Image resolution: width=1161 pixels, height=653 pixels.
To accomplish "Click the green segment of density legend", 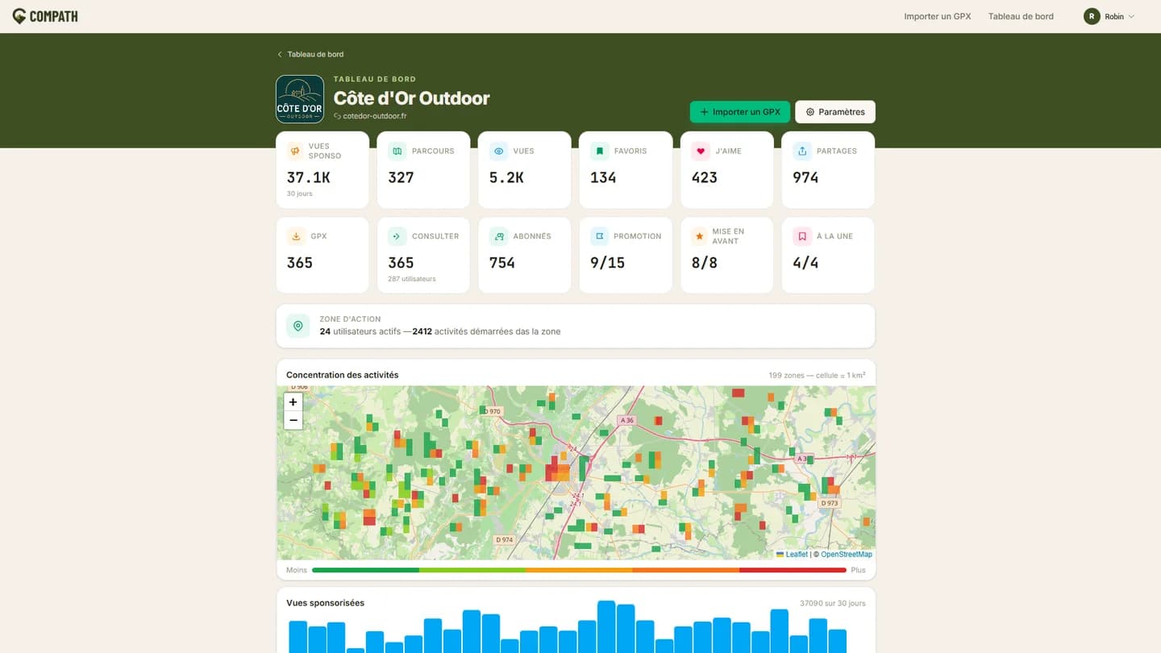I will pos(365,570).
